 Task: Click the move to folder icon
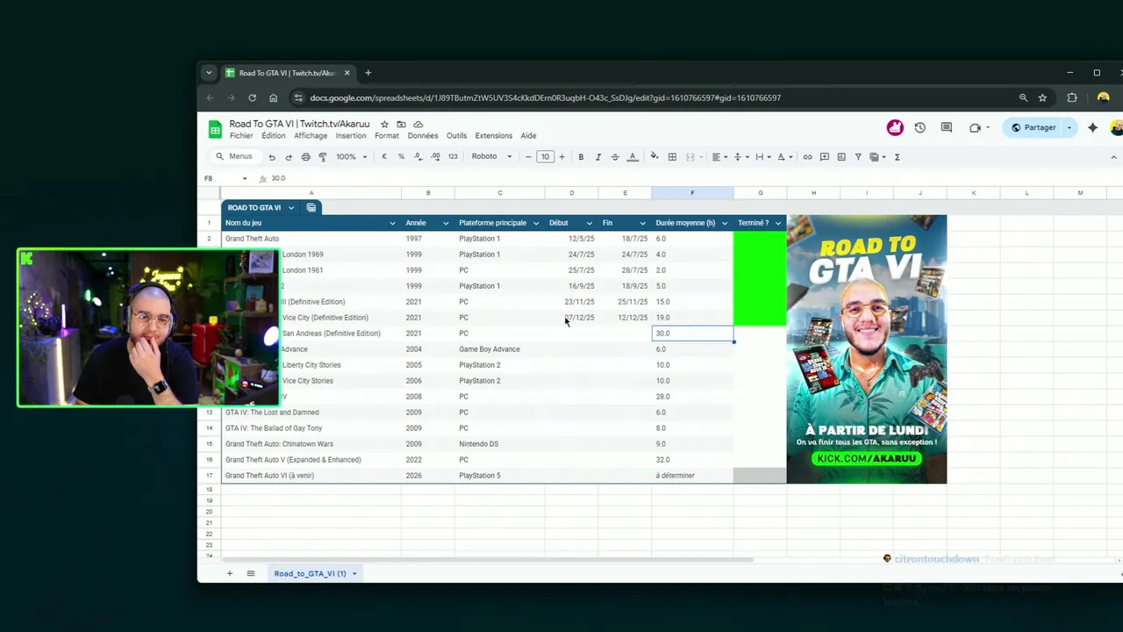point(401,125)
